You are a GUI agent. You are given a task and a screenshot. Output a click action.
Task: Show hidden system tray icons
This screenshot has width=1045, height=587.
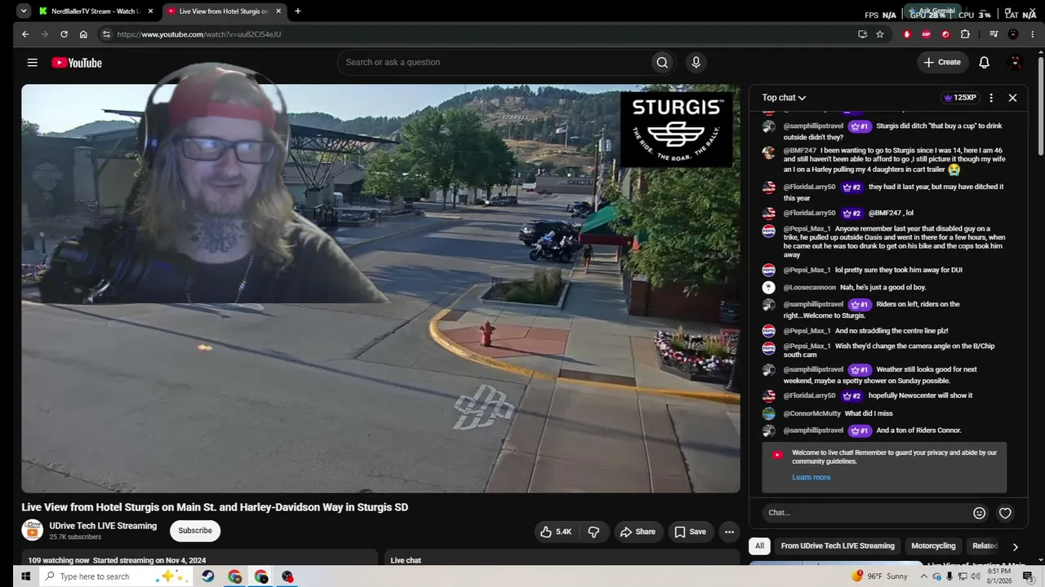pos(923,576)
